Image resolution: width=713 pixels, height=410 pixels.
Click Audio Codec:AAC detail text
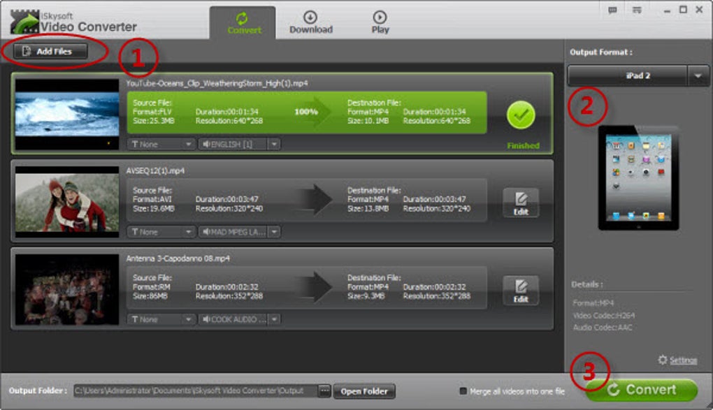coord(603,328)
